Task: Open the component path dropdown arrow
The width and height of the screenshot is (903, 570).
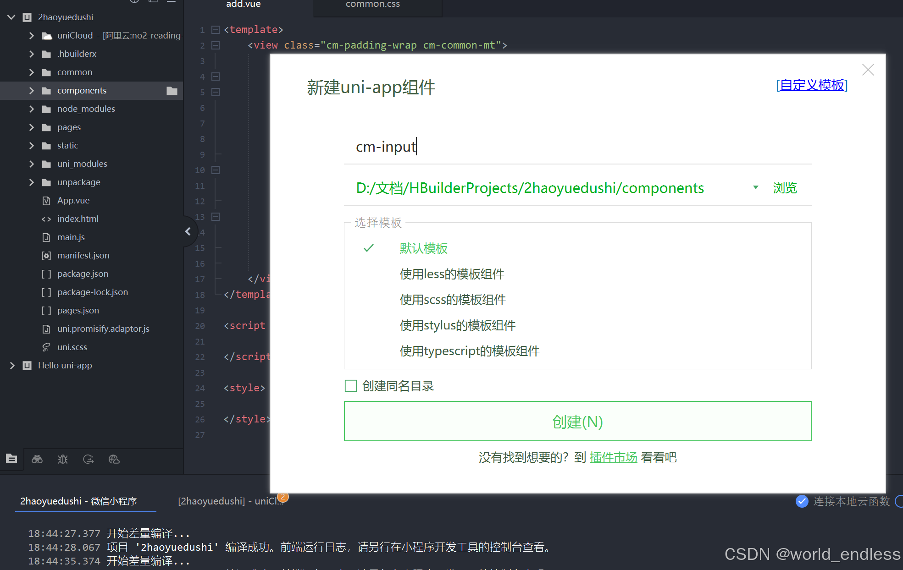Action: tap(755, 187)
